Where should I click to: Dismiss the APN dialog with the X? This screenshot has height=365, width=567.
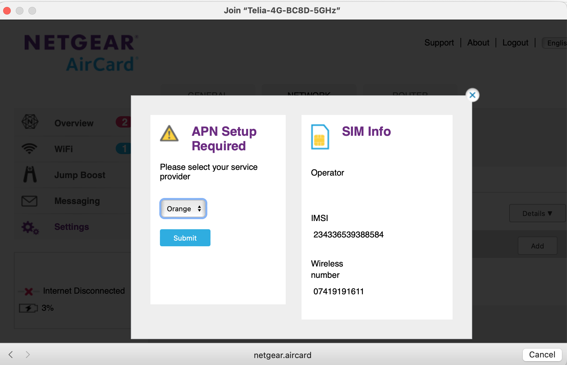coord(472,95)
